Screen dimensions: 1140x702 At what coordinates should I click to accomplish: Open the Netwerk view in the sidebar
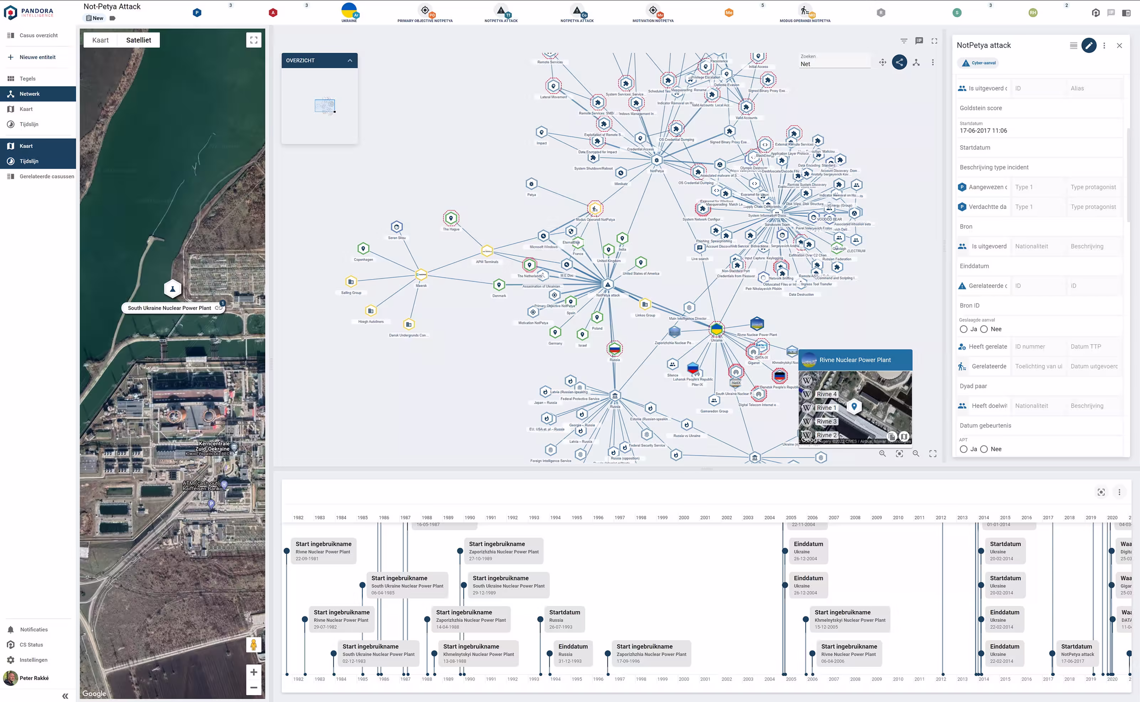(x=30, y=94)
